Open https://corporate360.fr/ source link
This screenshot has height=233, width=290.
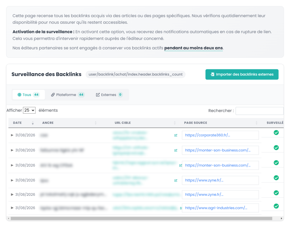[x=208, y=135]
